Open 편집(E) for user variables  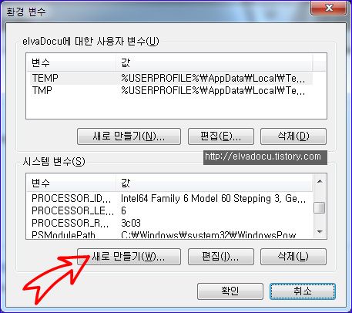(221, 136)
